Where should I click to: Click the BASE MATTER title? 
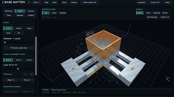pos(15,2)
